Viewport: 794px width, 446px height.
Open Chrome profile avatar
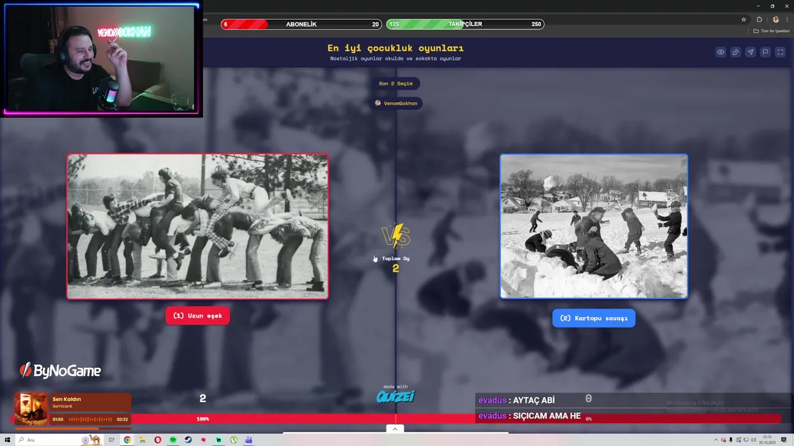(775, 19)
